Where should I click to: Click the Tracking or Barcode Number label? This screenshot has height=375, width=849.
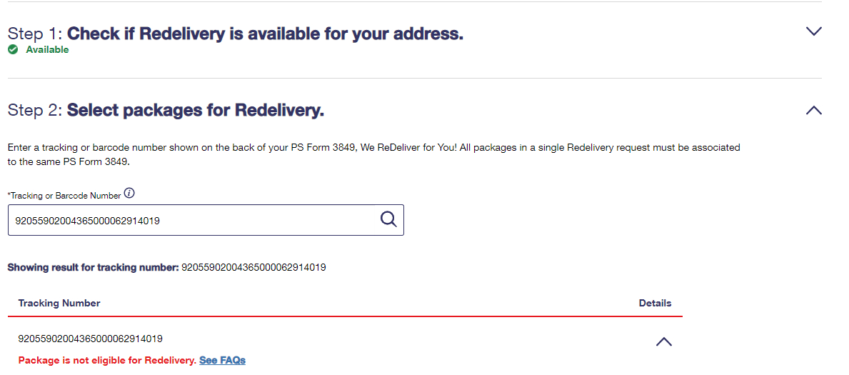click(x=64, y=196)
